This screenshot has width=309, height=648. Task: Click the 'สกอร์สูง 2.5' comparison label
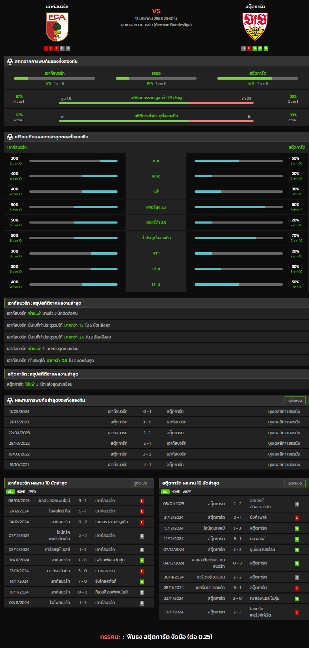156,207
